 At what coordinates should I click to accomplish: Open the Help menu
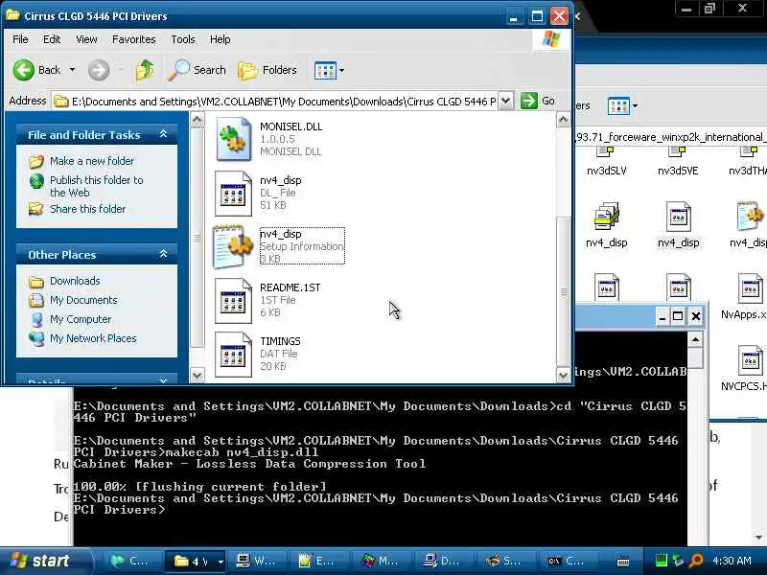pos(221,39)
